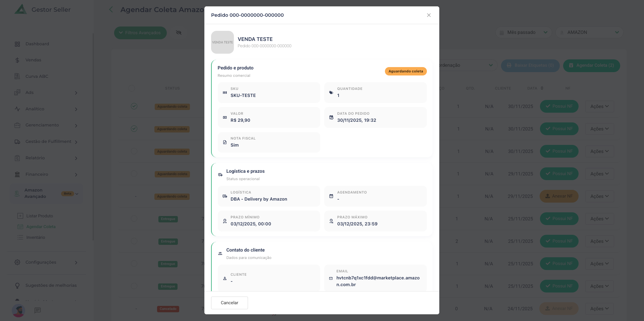The height and width of the screenshot is (321, 644).
Task: Click the Dashboard grid icon in sidebar
Action: pos(17,44)
